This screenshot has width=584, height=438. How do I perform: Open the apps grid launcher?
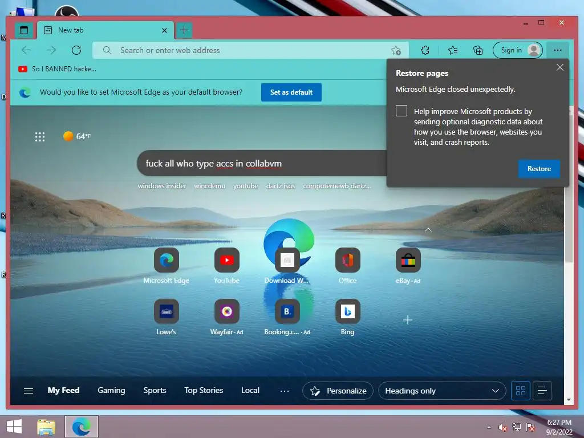pos(40,137)
